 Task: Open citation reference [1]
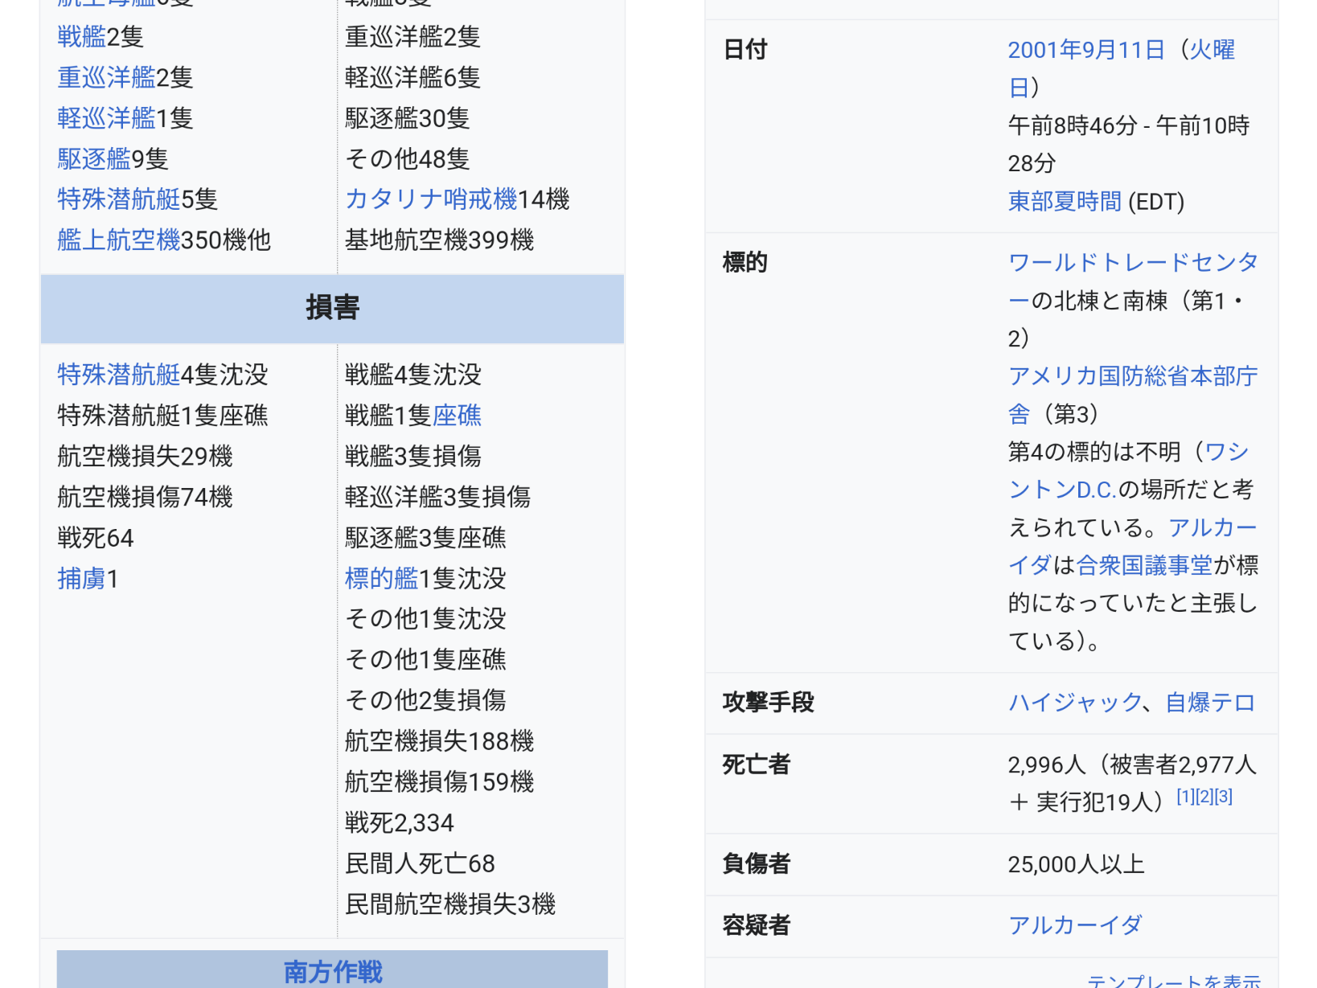(x=1185, y=797)
